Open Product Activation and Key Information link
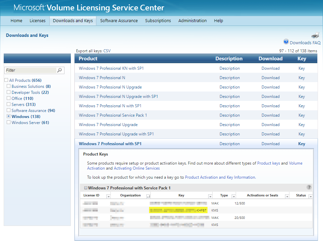The width and height of the screenshot is (323, 241). click(x=220, y=177)
